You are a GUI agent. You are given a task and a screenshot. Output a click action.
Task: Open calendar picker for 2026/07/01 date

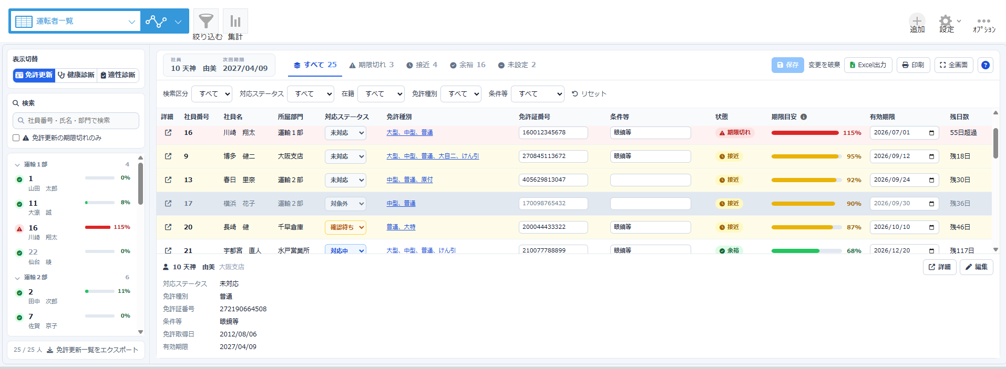(x=931, y=133)
